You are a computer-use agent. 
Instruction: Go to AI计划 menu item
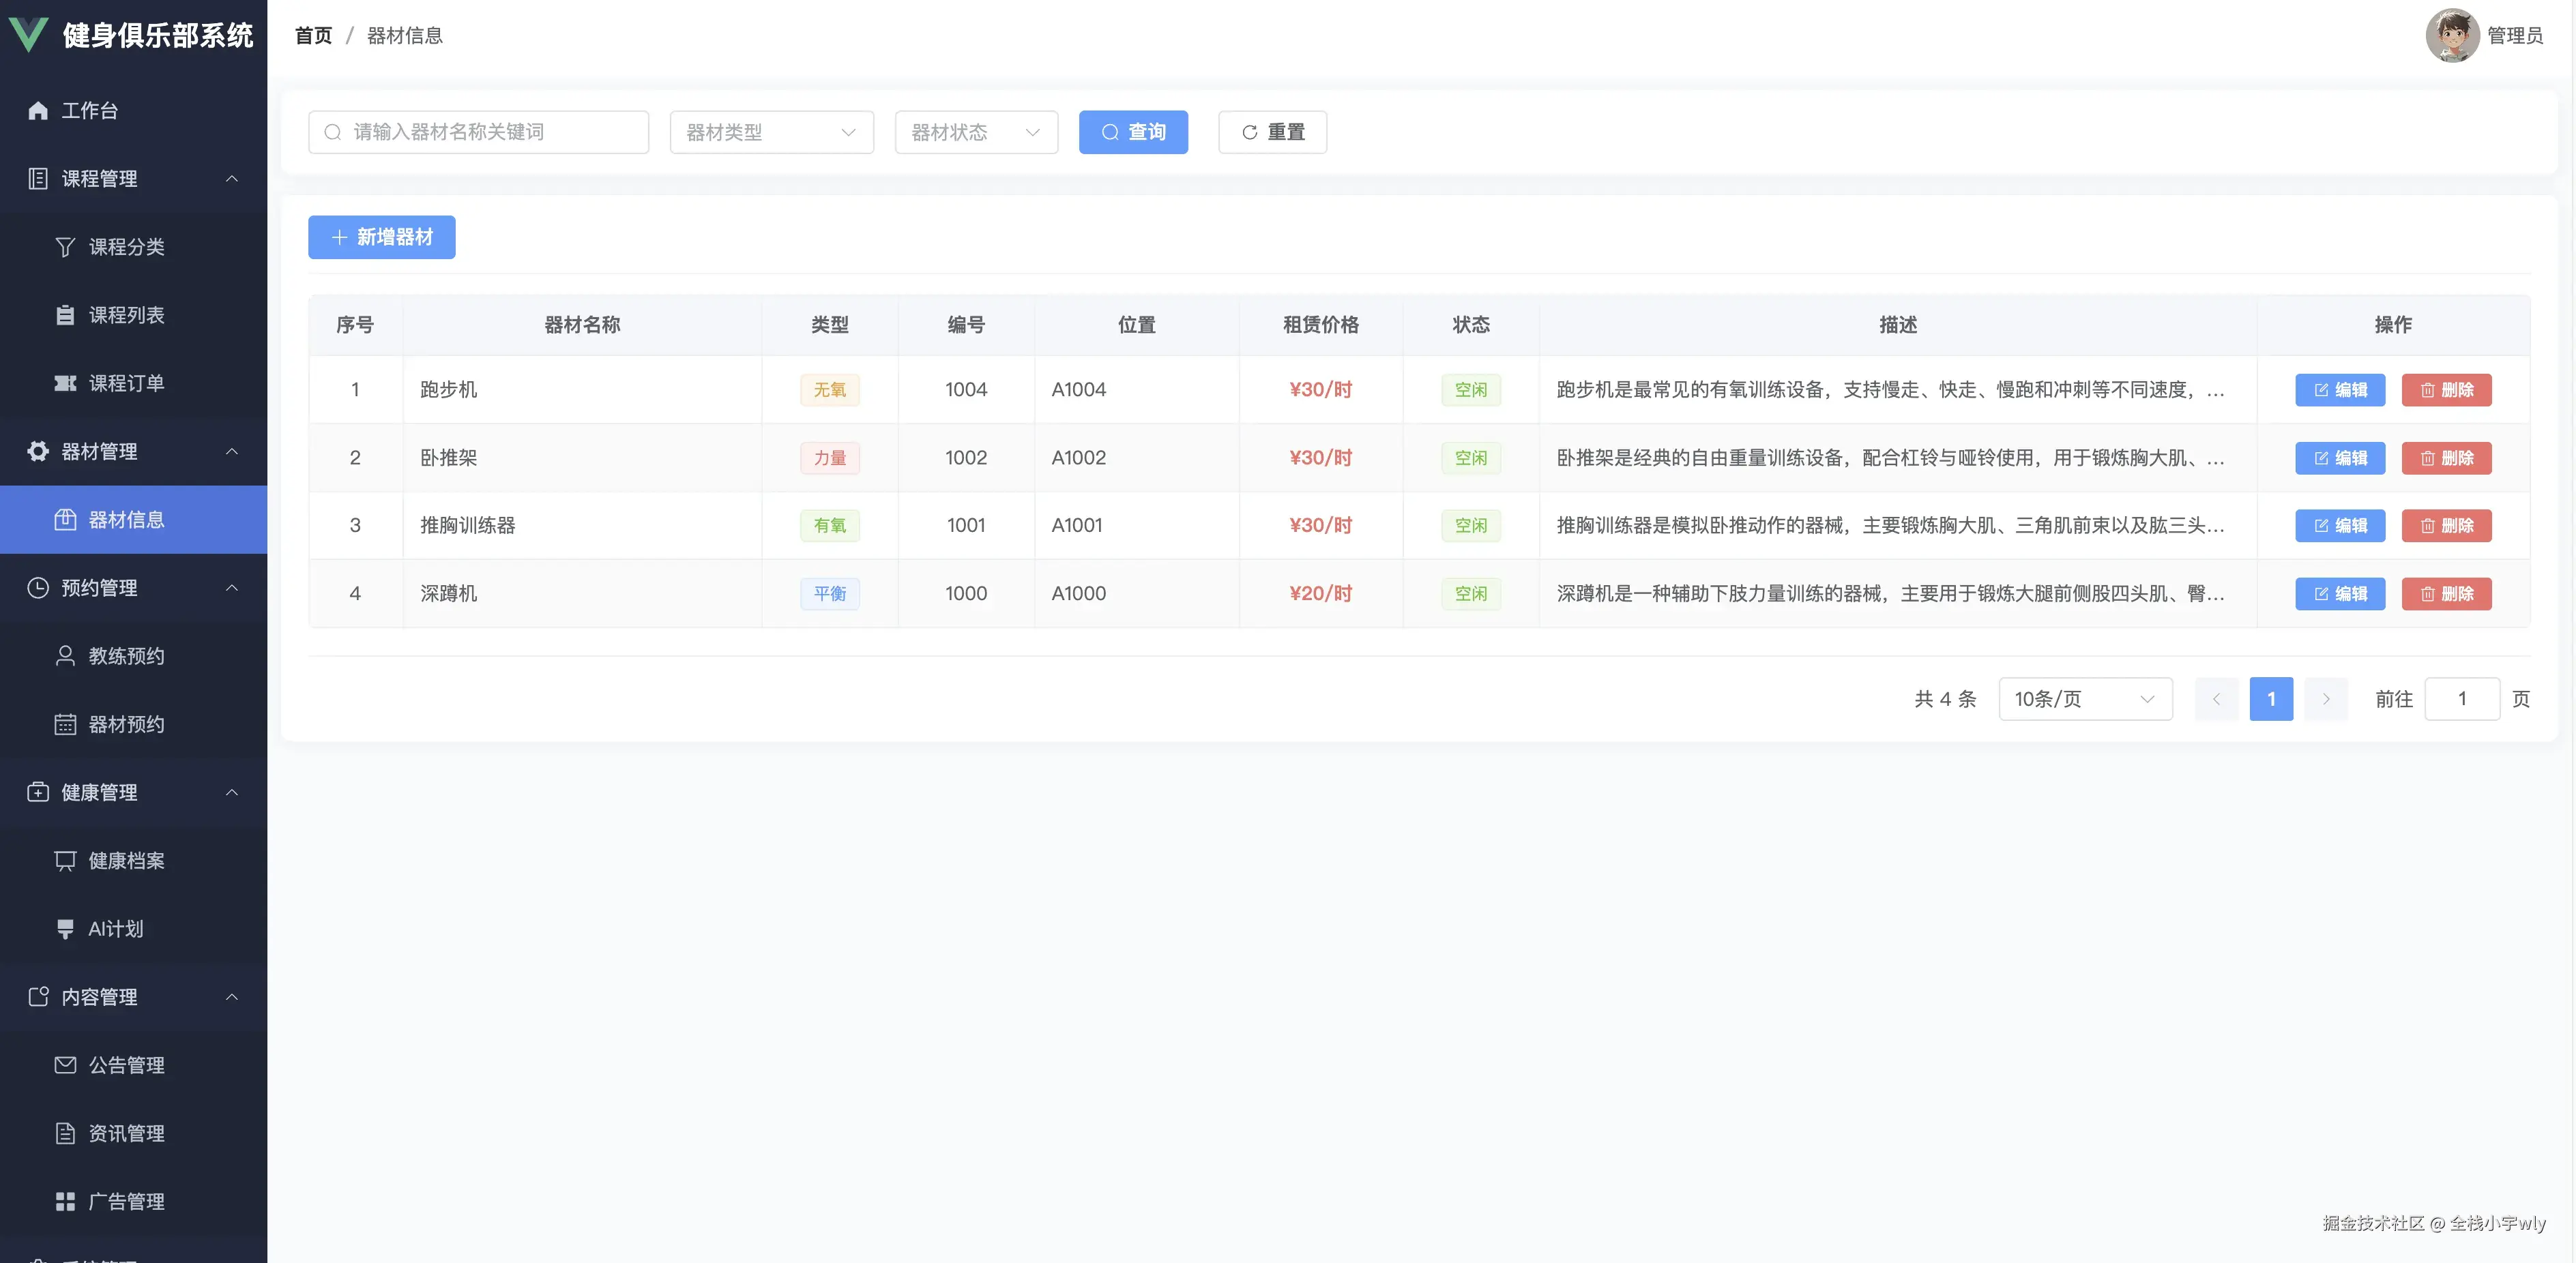tap(116, 929)
